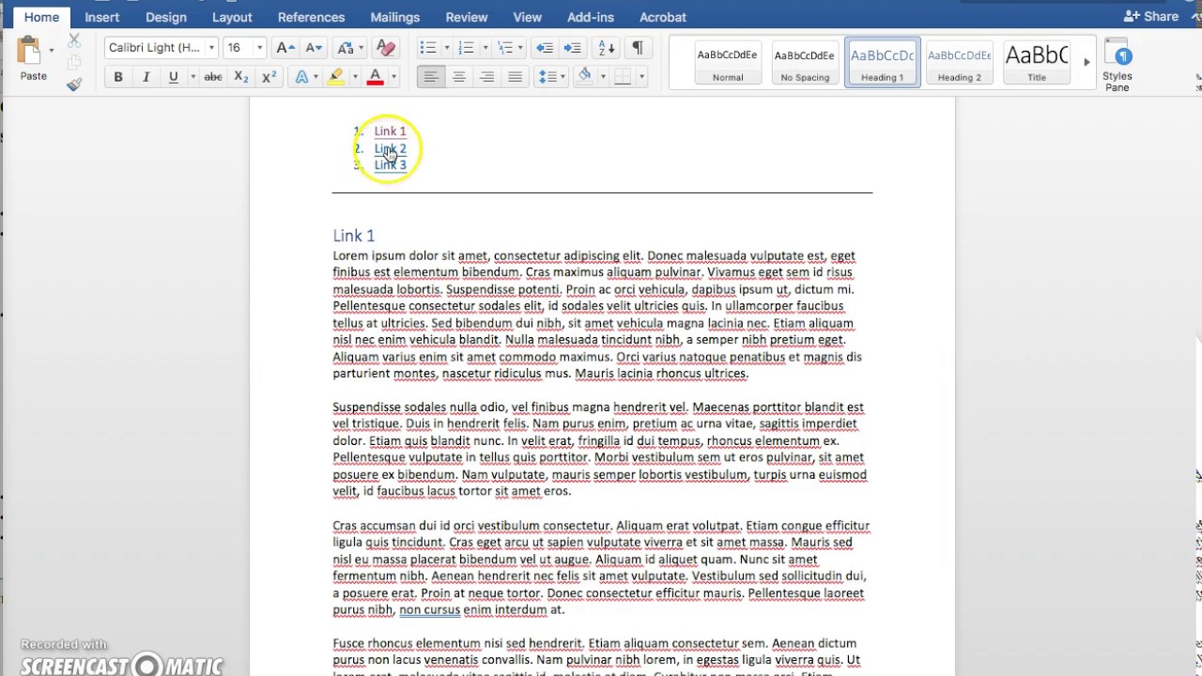
Task: Apply the Heading 2 style
Action: (959, 63)
